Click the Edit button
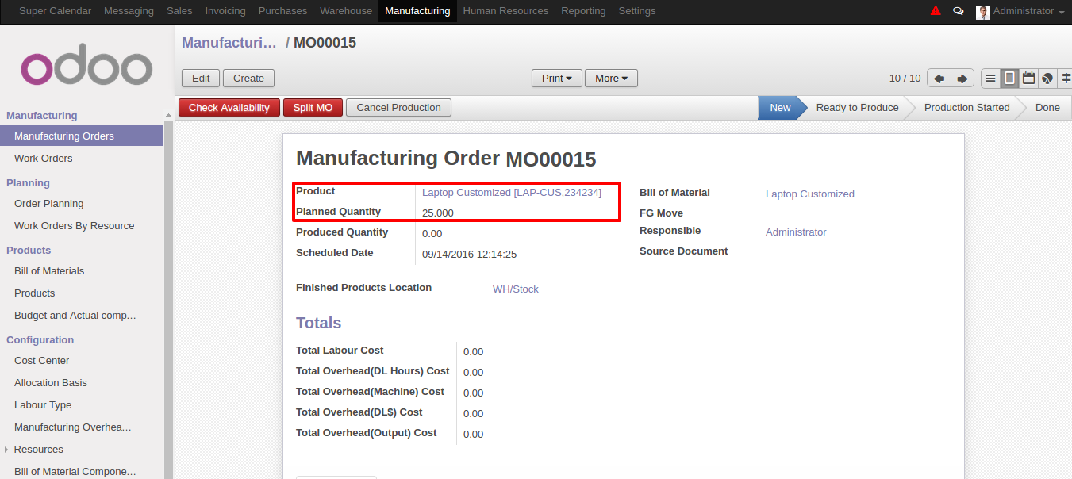 [x=201, y=79]
